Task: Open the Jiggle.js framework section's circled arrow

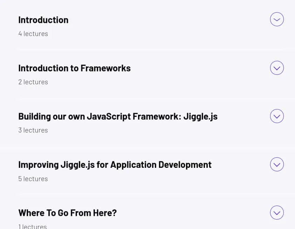Action: tap(277, 116)
